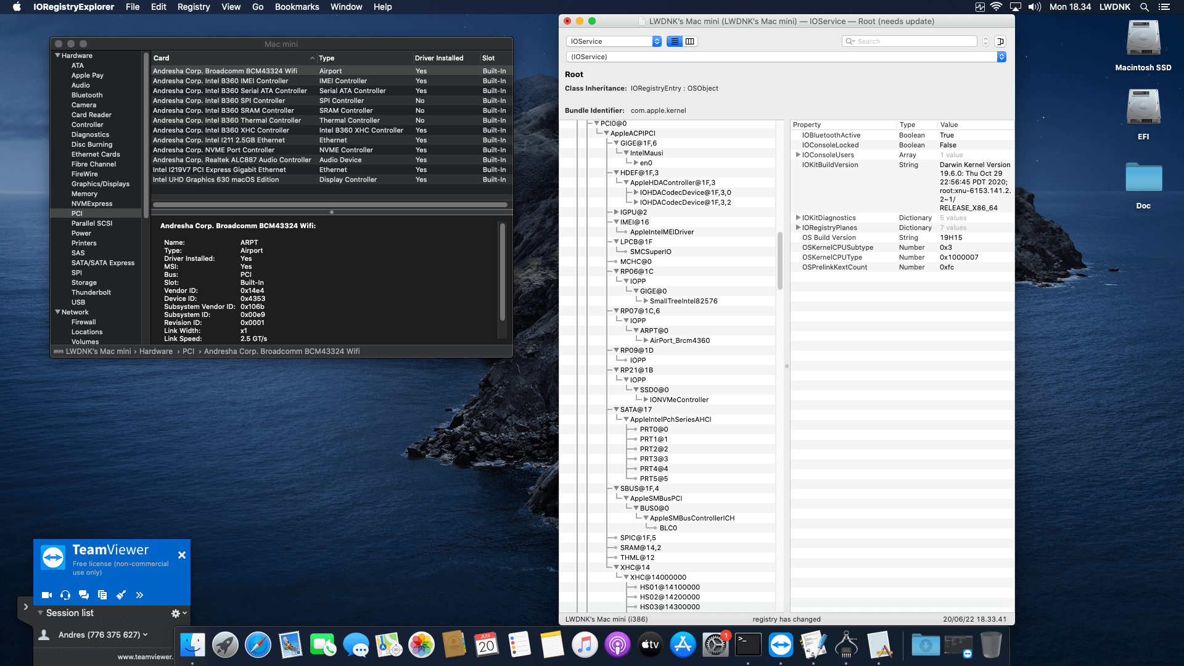
Task: Collapse TeamViewer panel side arrow
Action: coord(25,607)
